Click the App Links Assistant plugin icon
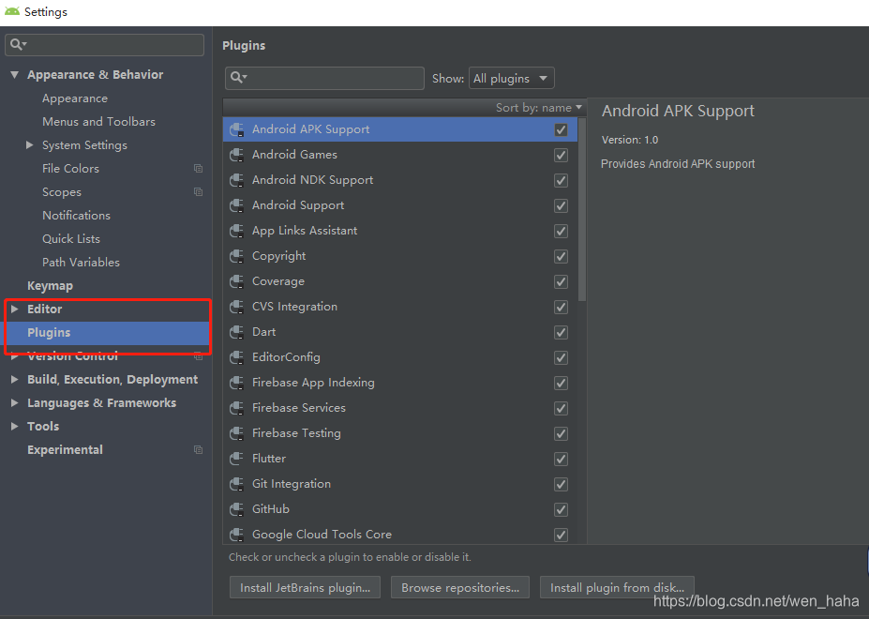869x619 pixels. click(236, 231)
